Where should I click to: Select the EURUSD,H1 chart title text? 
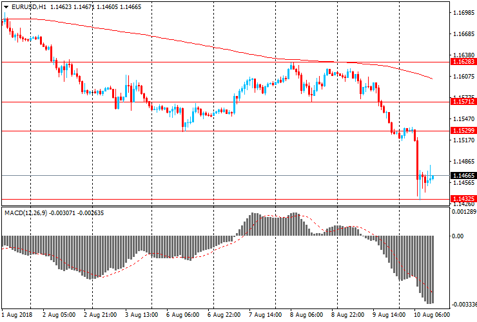29,6
